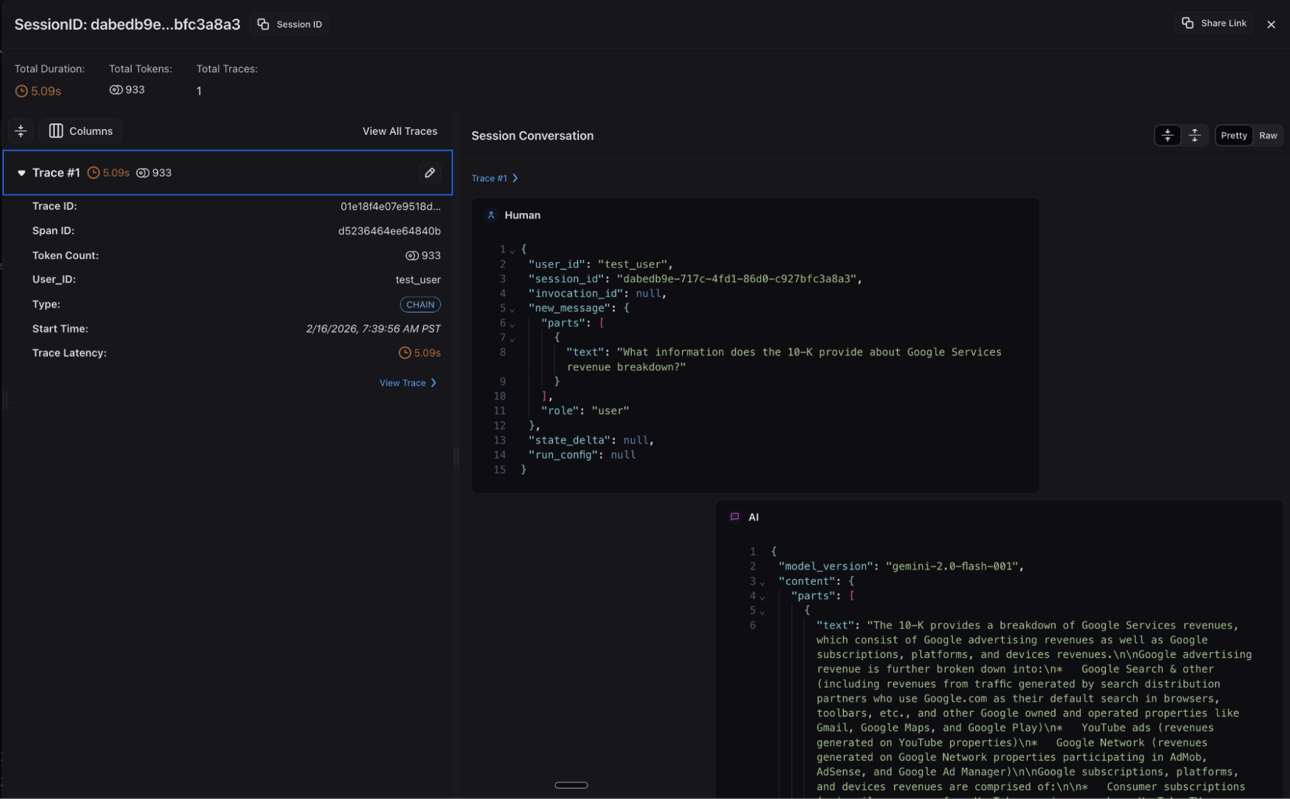1290x799 pixels.
Task: Collapse Trace #1 disclosure triangle
Action: [21, 173]
